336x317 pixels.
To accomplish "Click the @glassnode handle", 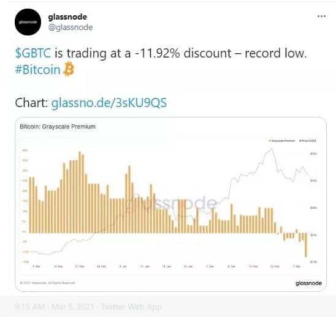I will coord(71,28).
